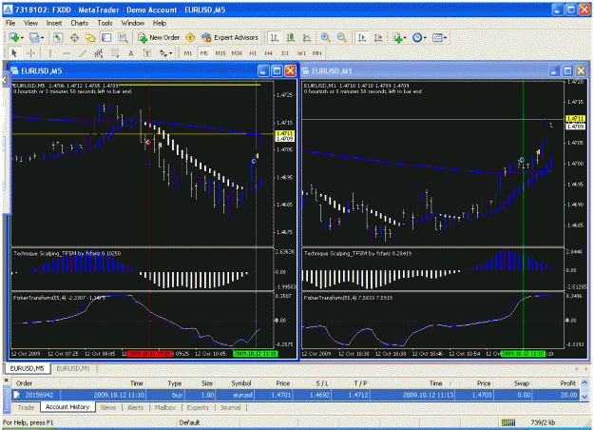Open the Indicators list icon
This screenshot has height=430, width=594.
click(397, 37)
